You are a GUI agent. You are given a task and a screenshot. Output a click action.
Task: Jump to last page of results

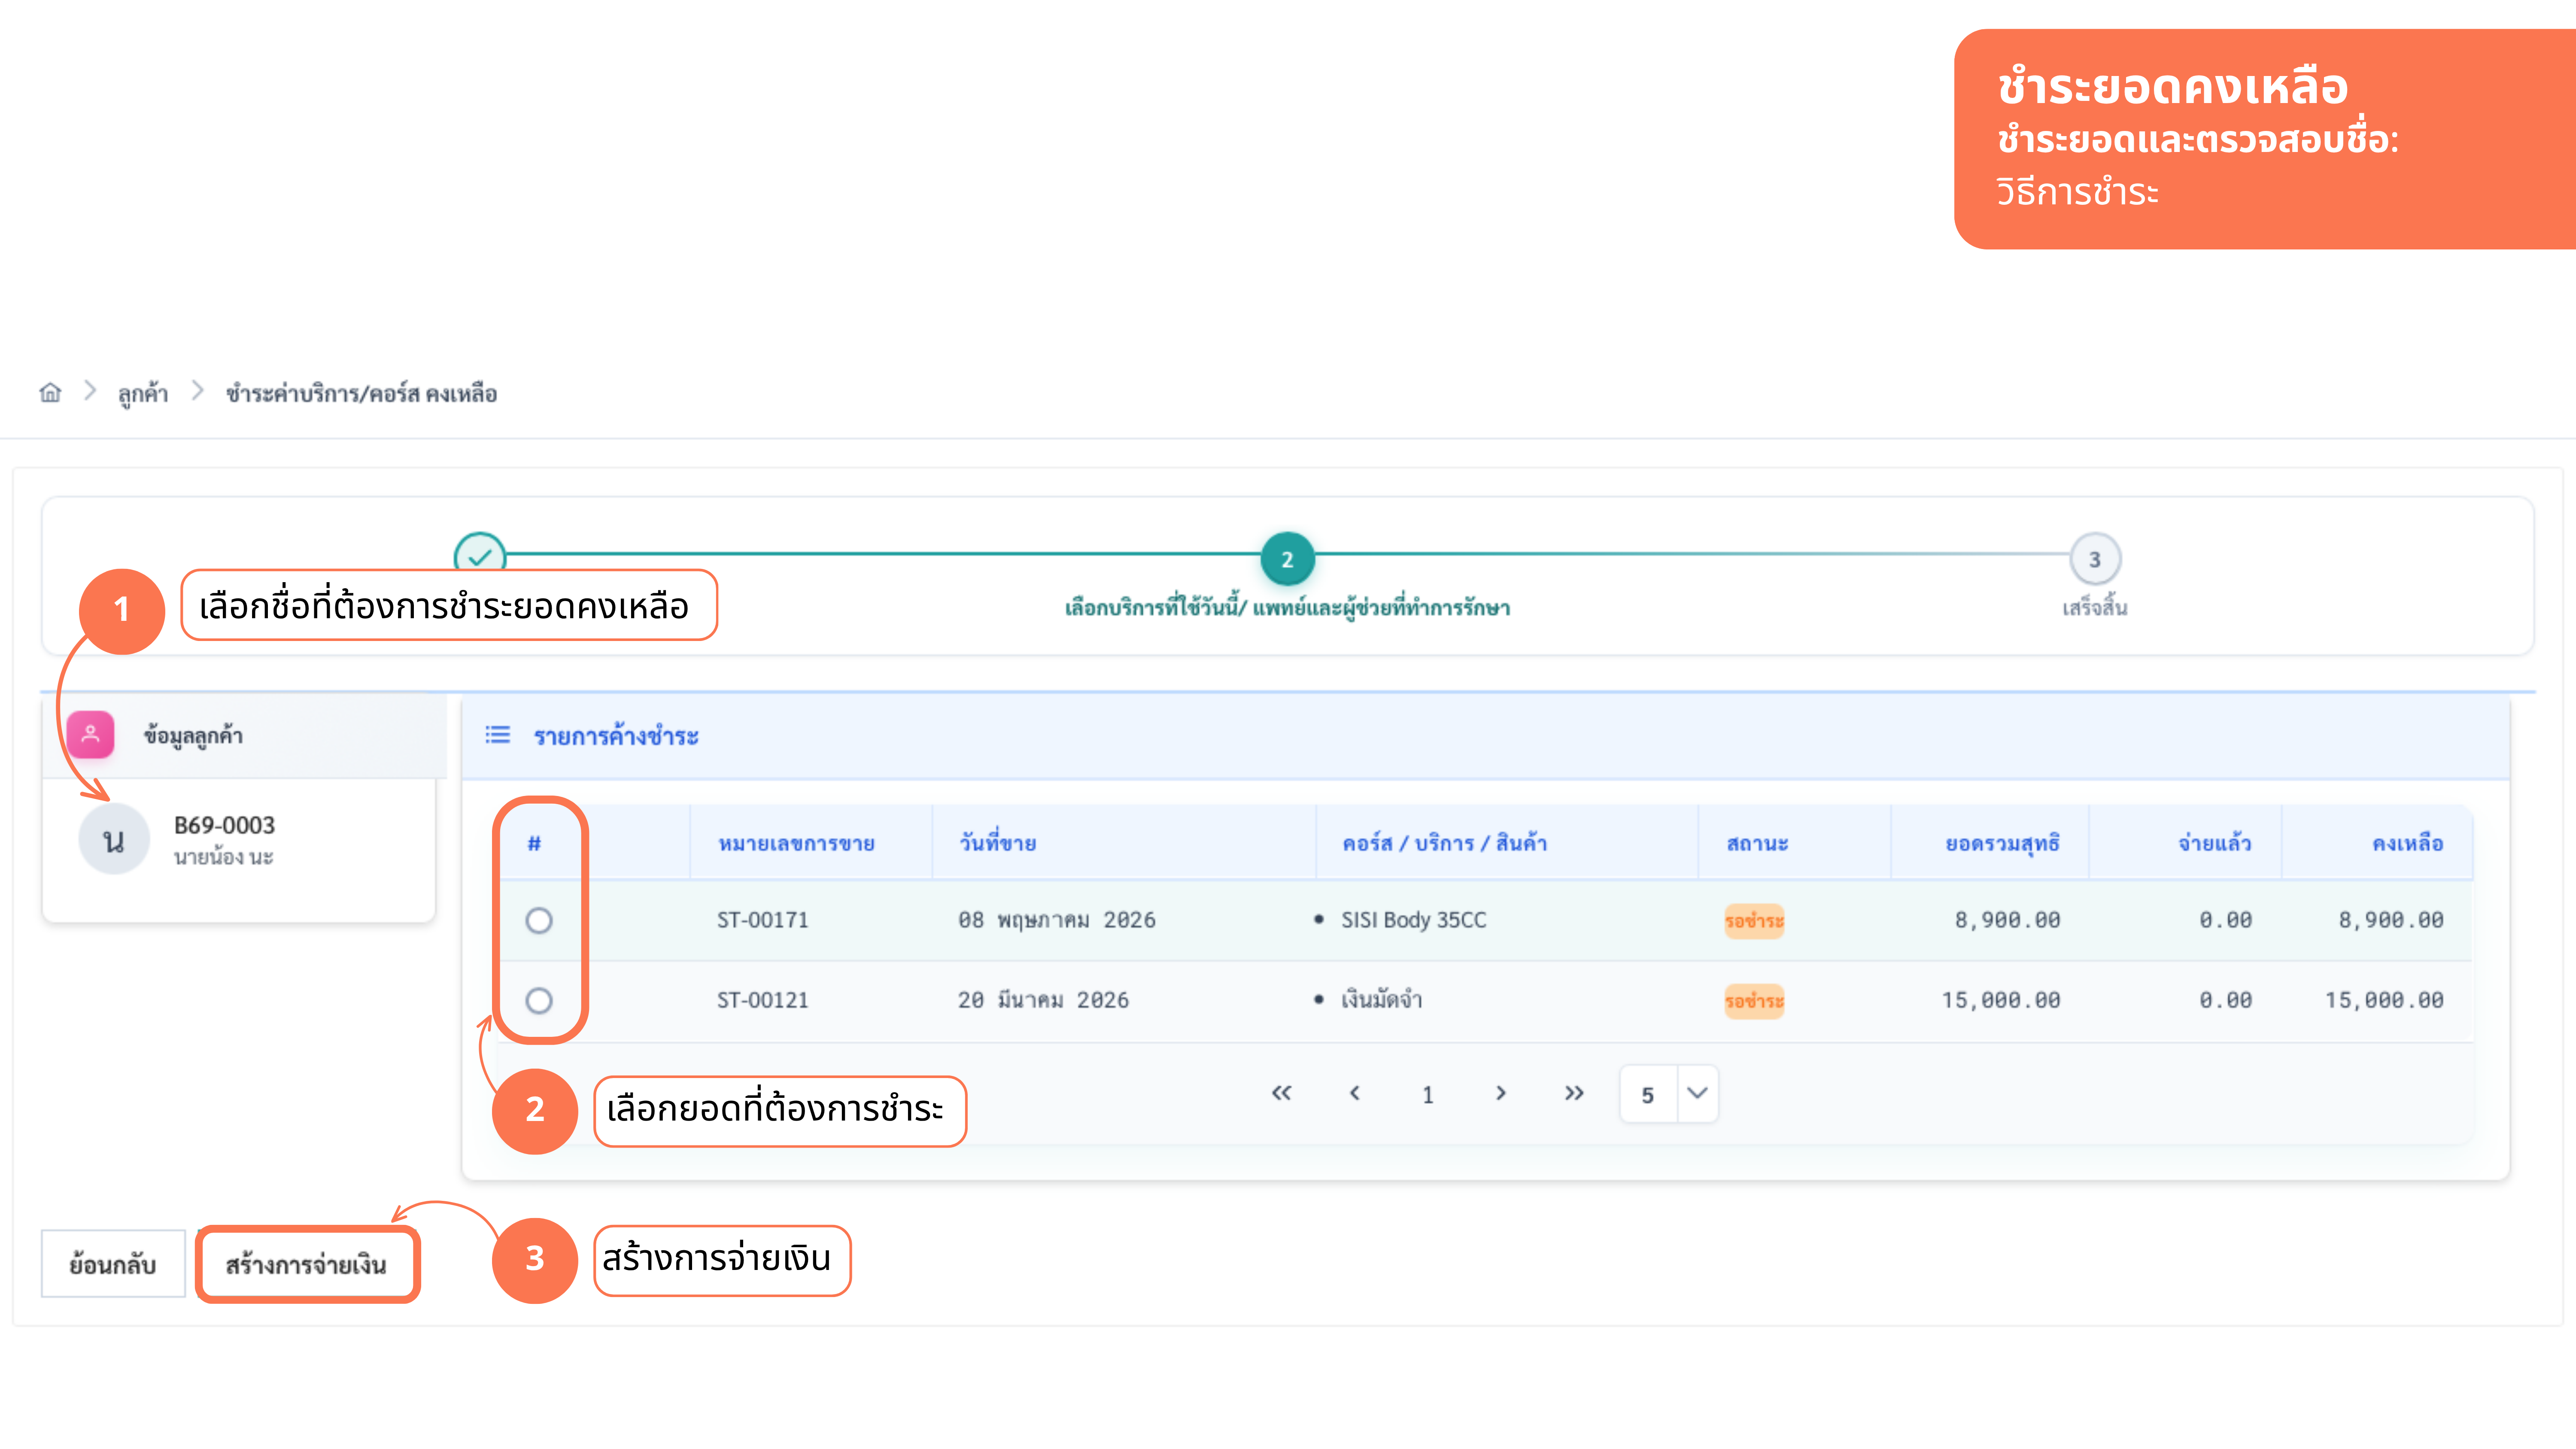[1573, 1093]
